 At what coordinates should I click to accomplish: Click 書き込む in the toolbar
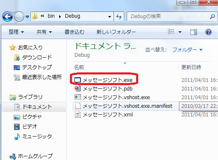tap(74, 32)
